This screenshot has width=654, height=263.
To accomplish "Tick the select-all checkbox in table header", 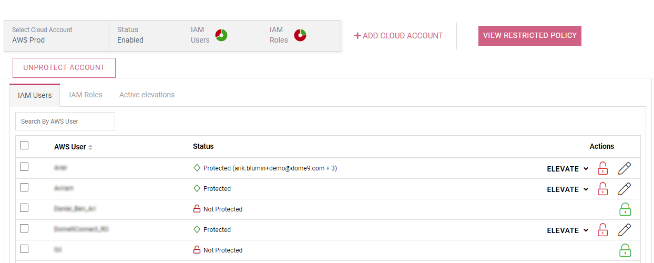I will 24,146.
